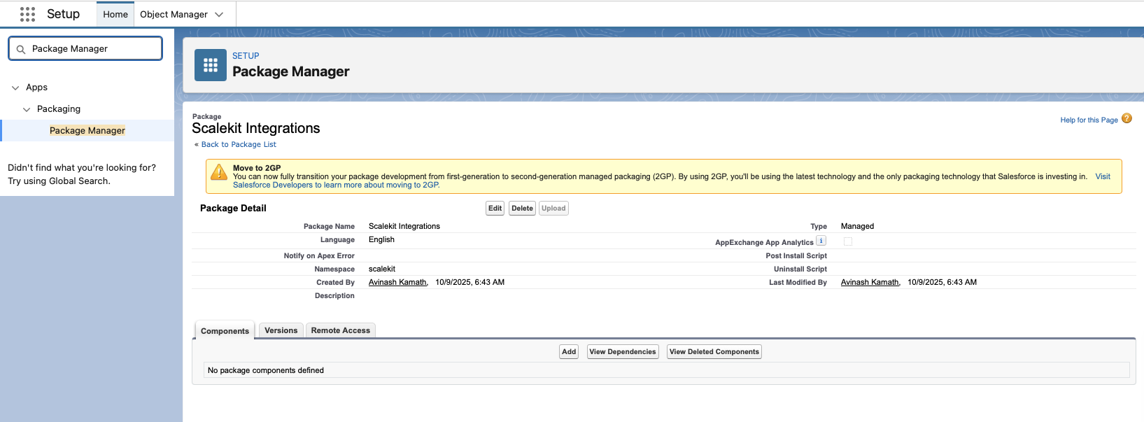Click the Setup app name label
This screenshot has height=422, width=1144.
point(63,14)
